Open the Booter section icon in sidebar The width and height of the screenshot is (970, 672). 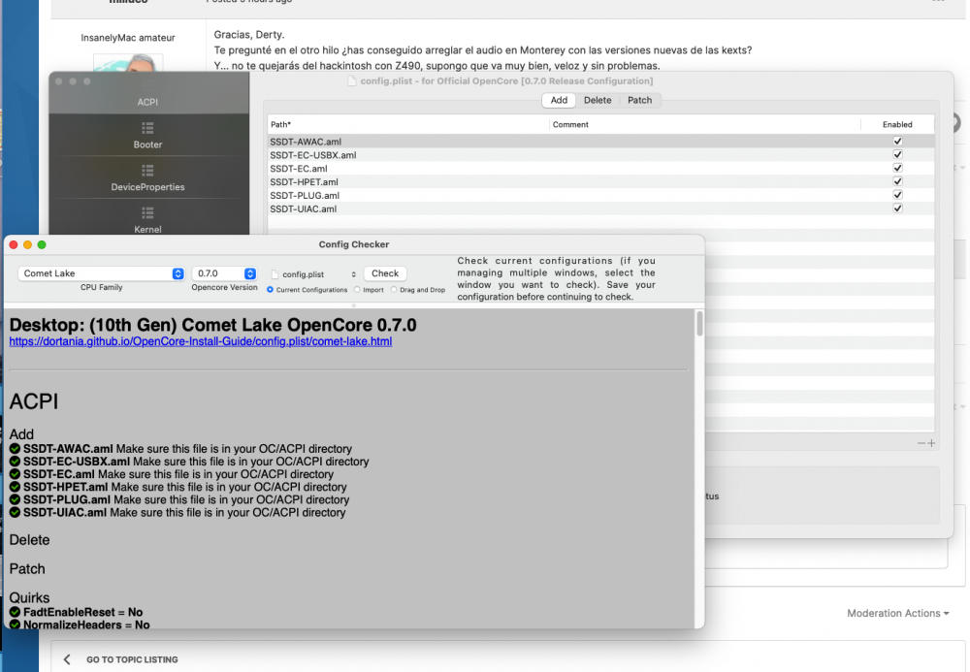(147, 128)
